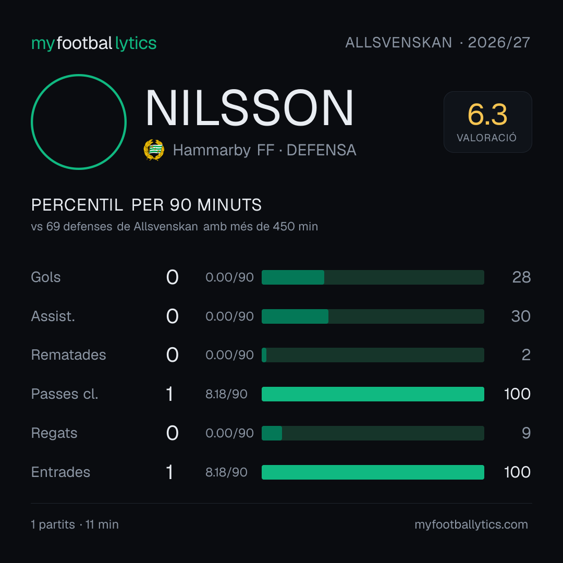Select the NILSSON player name heading
Image resolution: width=563 pixels, height=563 pixels.
point(250,108)
